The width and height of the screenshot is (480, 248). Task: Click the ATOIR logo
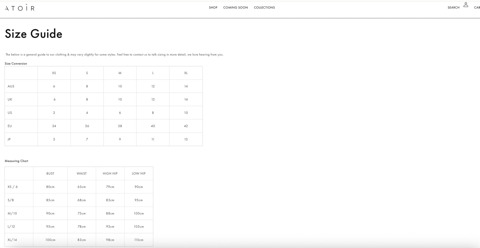coord(20,8)
